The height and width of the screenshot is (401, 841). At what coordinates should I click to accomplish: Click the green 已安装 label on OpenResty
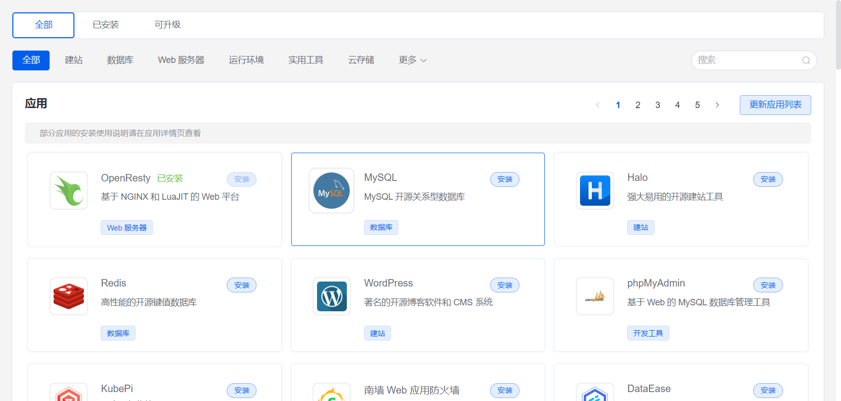point(170,178)
